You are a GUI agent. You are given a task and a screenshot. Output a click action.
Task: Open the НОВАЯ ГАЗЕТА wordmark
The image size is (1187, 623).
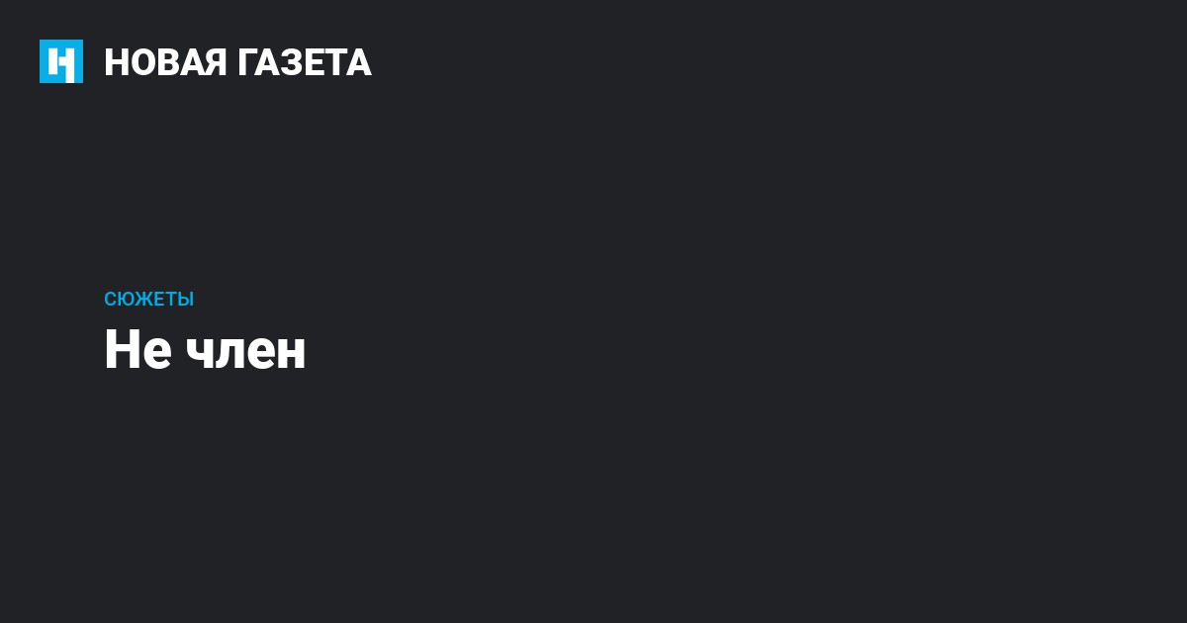[x=237, y=62]
